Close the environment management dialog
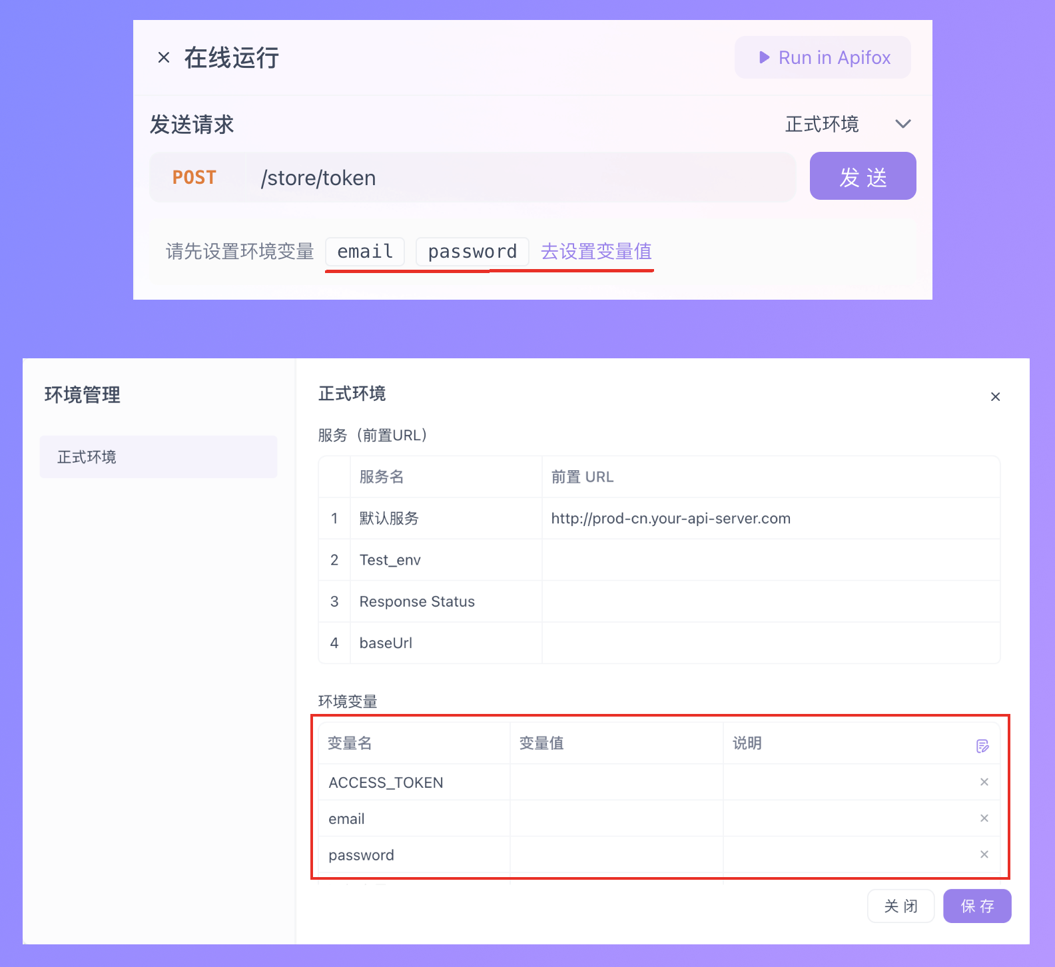This screenshot has width=1055, height=967. click(x=995, y=397)
